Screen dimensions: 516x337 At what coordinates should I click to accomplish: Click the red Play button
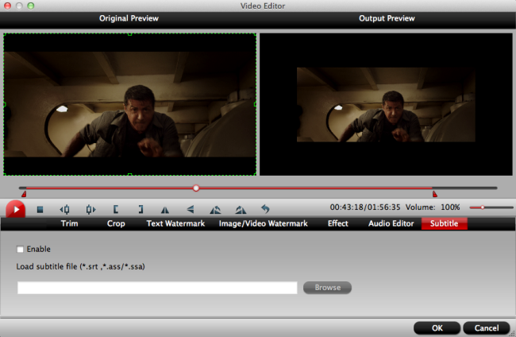click(15, 209)
